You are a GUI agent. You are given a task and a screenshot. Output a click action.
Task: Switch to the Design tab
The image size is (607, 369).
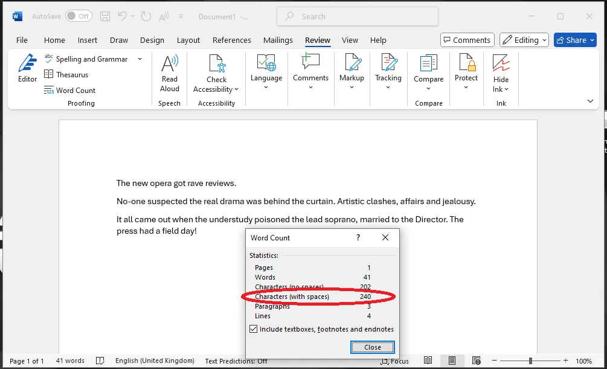click(152, 40)
